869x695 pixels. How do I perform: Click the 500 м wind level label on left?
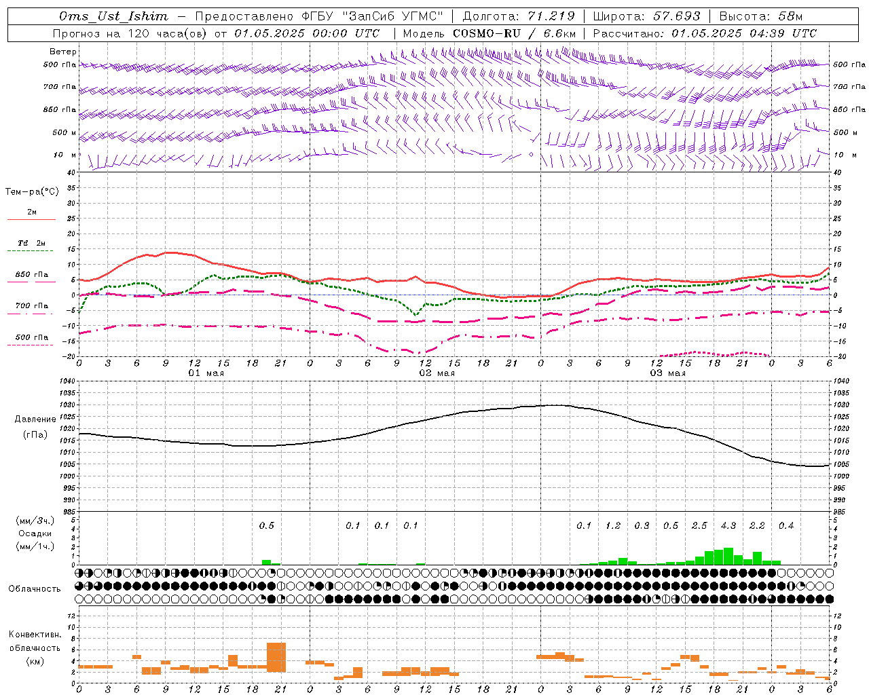click(x=64, y=132)
